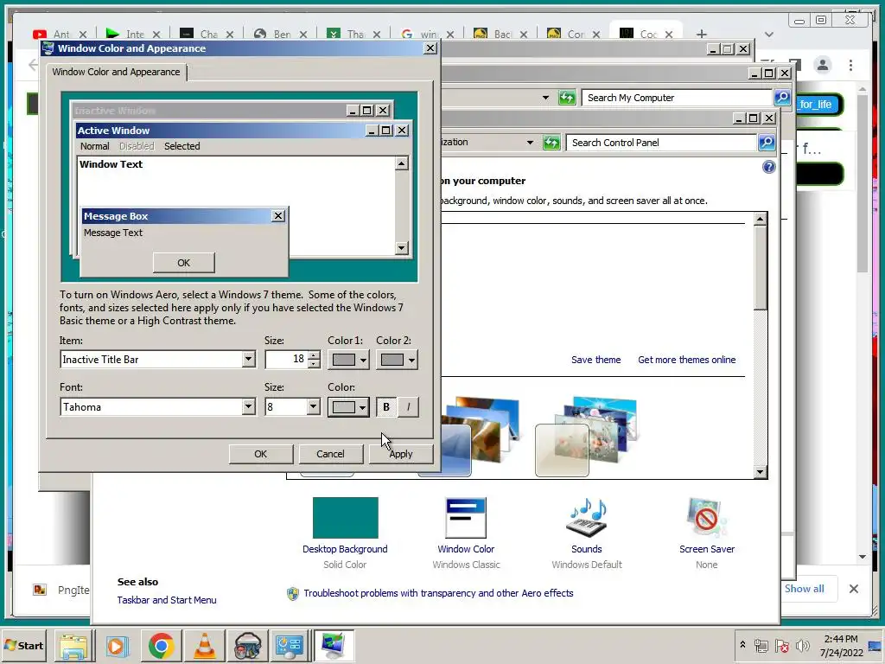
Task: Click the Action Center flag tray icon
Action: [x=781, y=645]
